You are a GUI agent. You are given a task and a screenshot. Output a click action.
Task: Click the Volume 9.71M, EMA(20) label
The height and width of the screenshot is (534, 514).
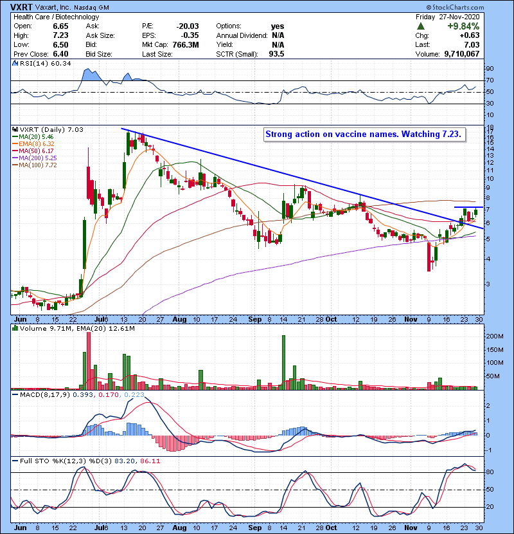(x=77, y=329)
